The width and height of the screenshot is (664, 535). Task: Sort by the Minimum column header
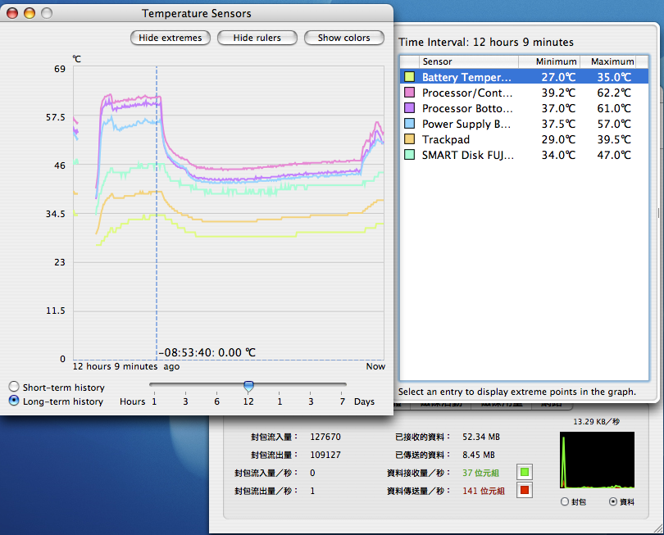point(549,61)
